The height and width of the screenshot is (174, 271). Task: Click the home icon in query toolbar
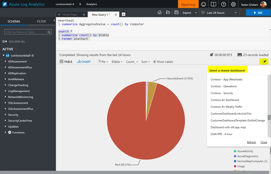[160, 12]
